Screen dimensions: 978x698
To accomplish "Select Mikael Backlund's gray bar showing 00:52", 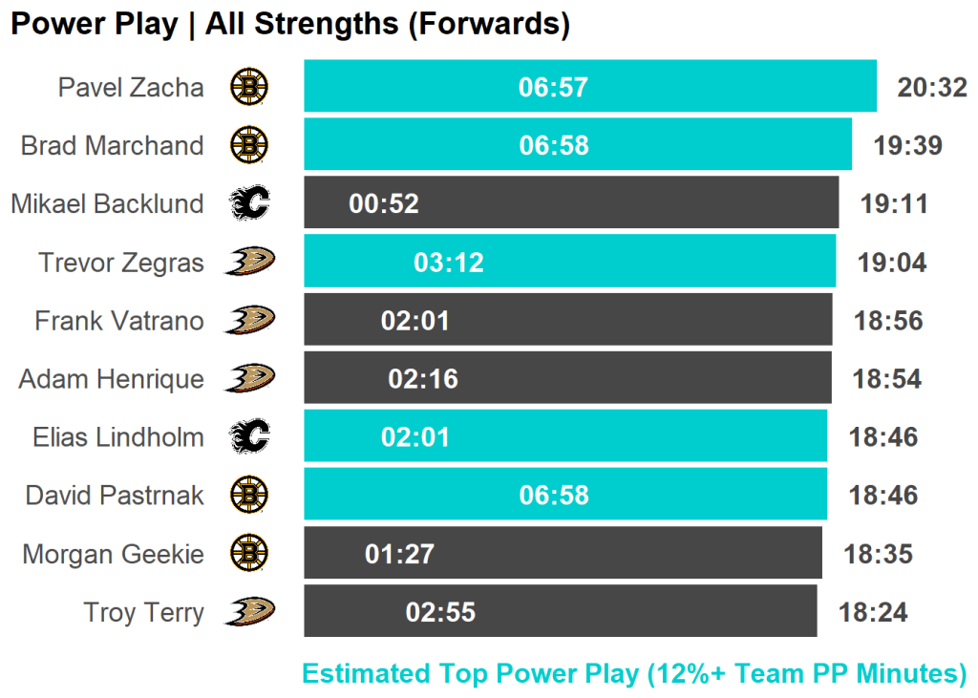I will pos(570,203).
